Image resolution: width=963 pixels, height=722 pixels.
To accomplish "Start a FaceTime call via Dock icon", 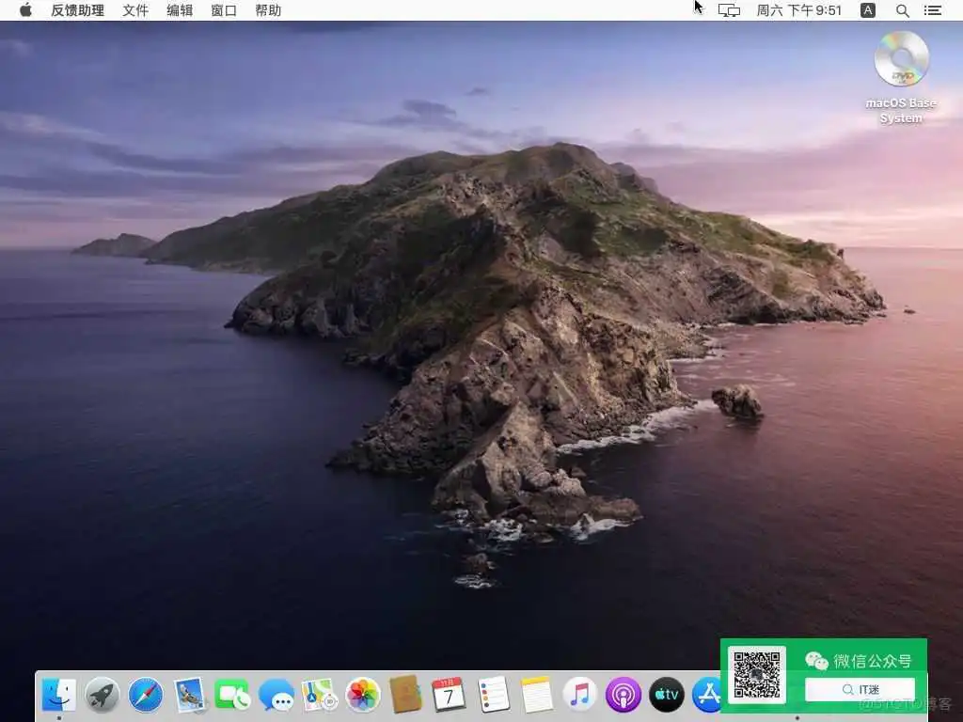I will pyautogui.click(x=232, y=696).
